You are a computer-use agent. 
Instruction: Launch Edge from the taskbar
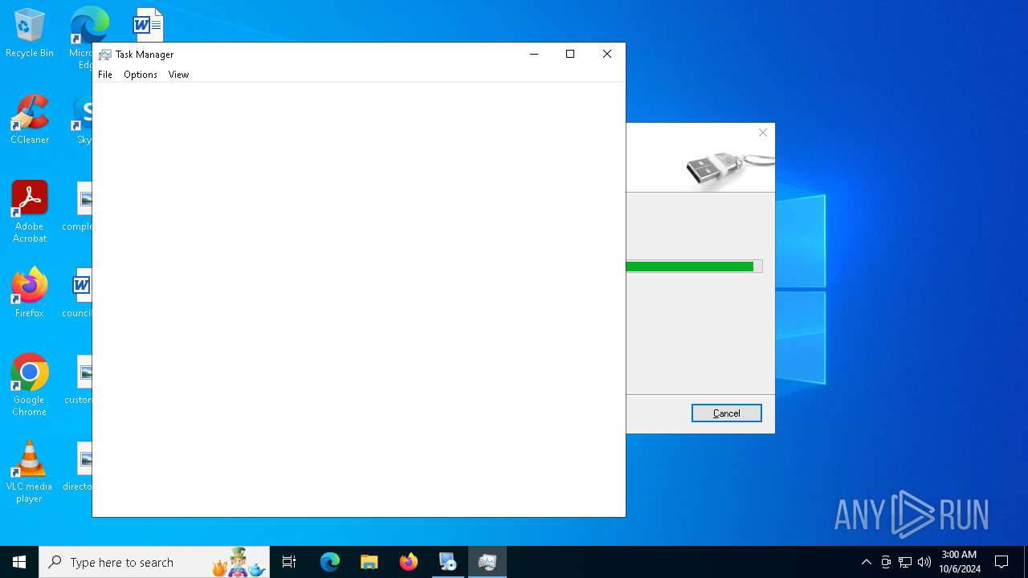tap(330, 562)
